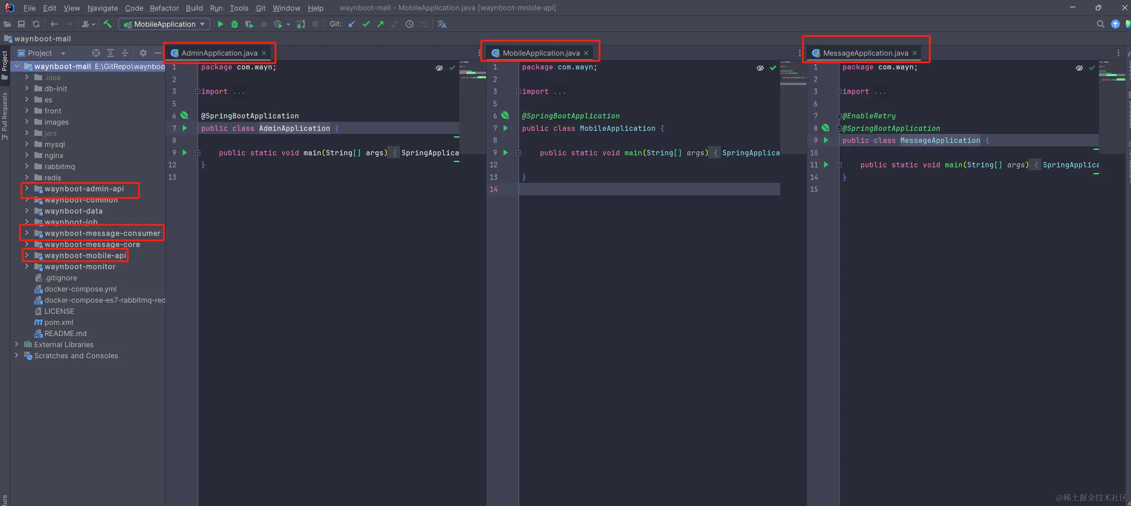The width and height of the screenshot is (1131, 506).
Task: Show Git history clock icon
Action: click(x=409, y=24)
